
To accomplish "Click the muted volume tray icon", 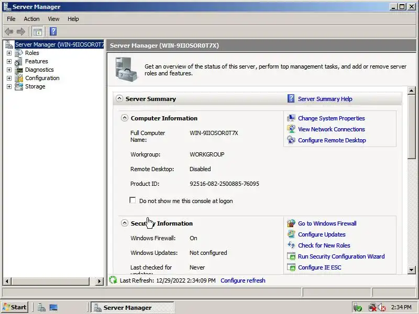I will pos(382,308).
